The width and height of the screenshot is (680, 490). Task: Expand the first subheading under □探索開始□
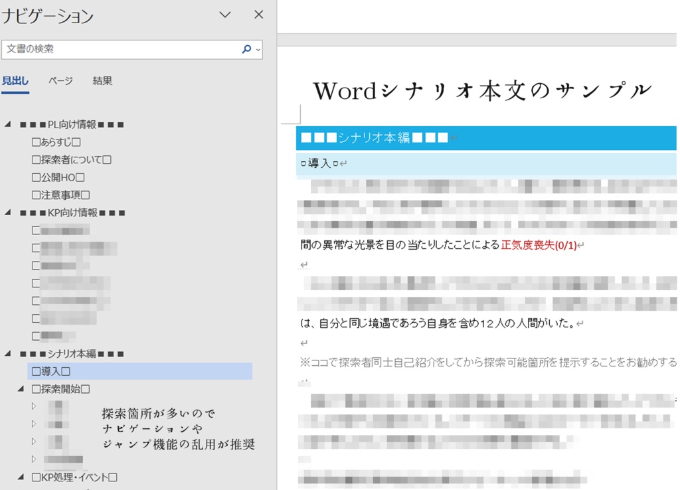[34, 406]
